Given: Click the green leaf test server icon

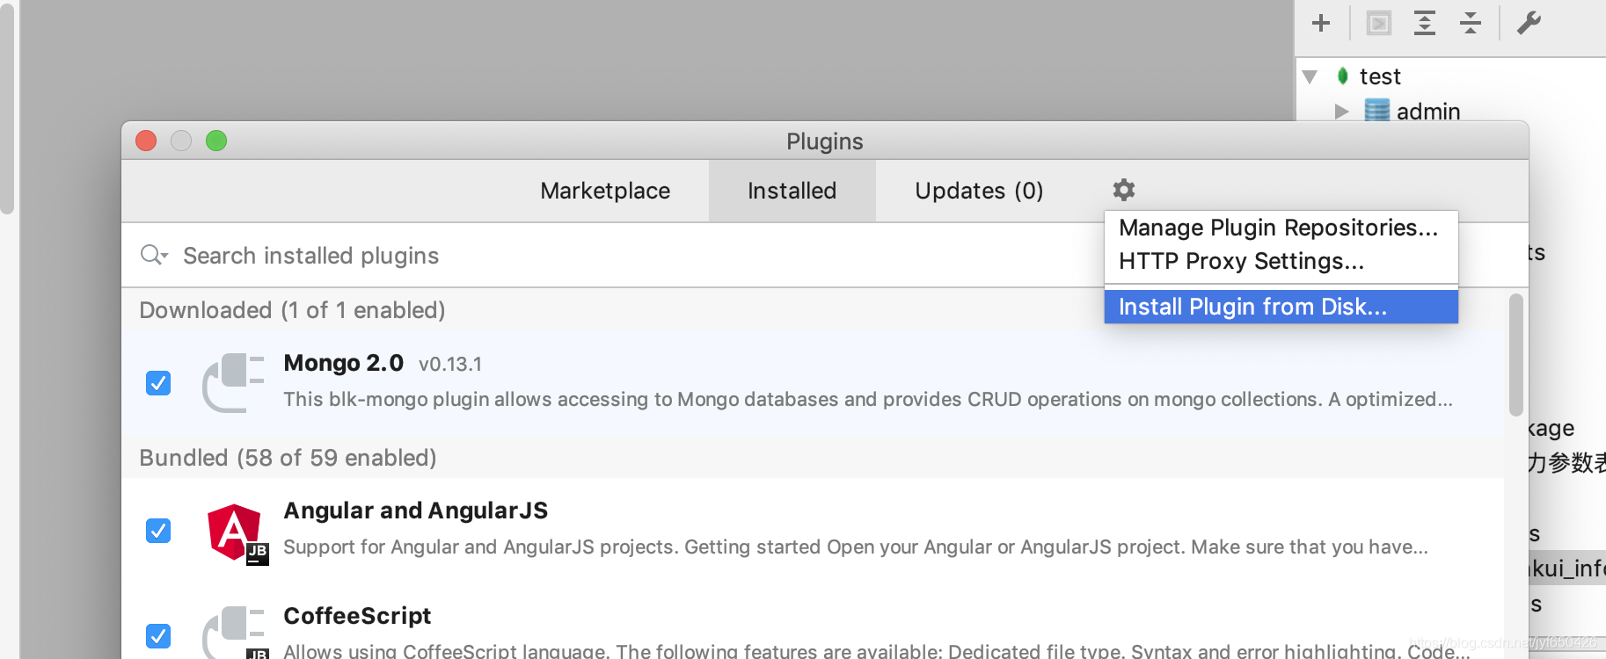Looking at the screenshot, I should pyautogui.click(x=1343, y=76).
